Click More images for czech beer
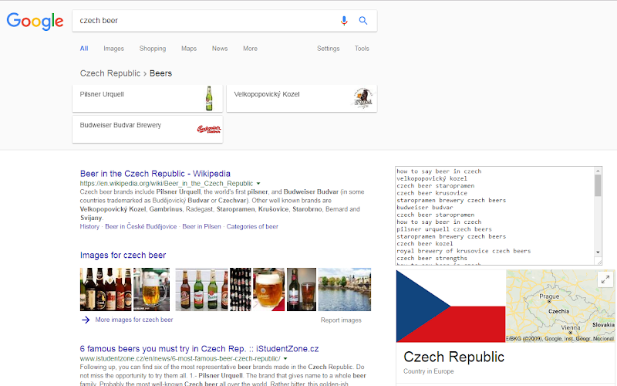617x386 pixels. click(133, 320)
